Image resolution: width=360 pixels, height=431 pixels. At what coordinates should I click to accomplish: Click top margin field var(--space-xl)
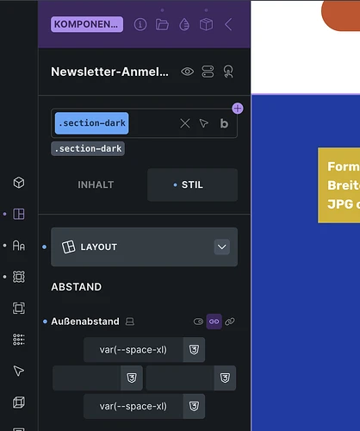(133, 350)
